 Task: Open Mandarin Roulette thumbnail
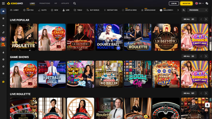(x=81, y=108)
